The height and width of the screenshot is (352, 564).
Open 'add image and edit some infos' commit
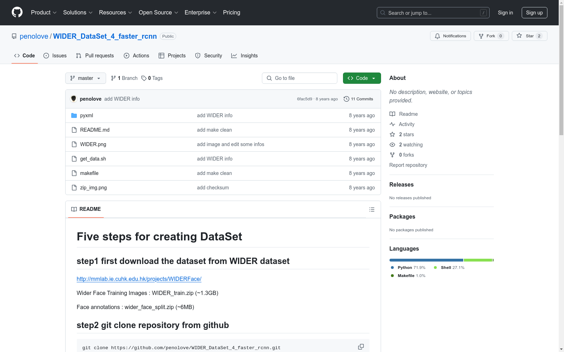(x=231, y=144)
